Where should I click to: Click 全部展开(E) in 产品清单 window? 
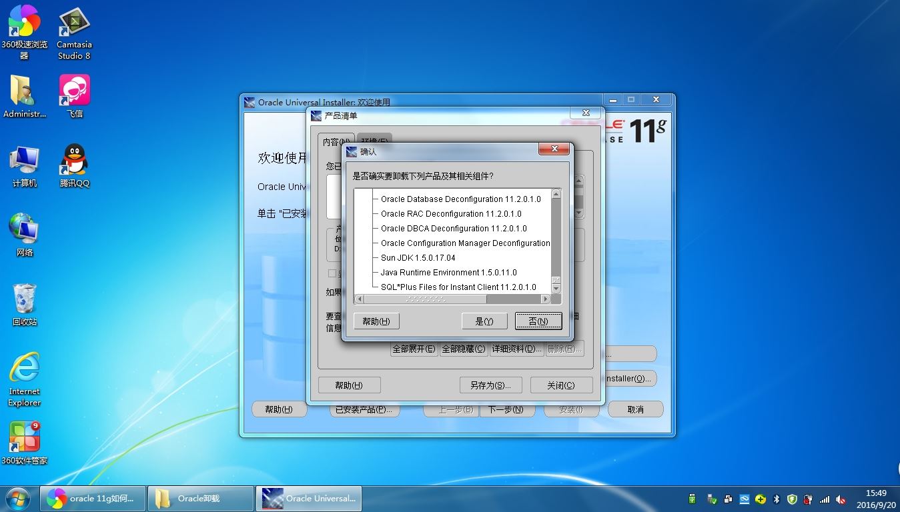tap(414, 349)
